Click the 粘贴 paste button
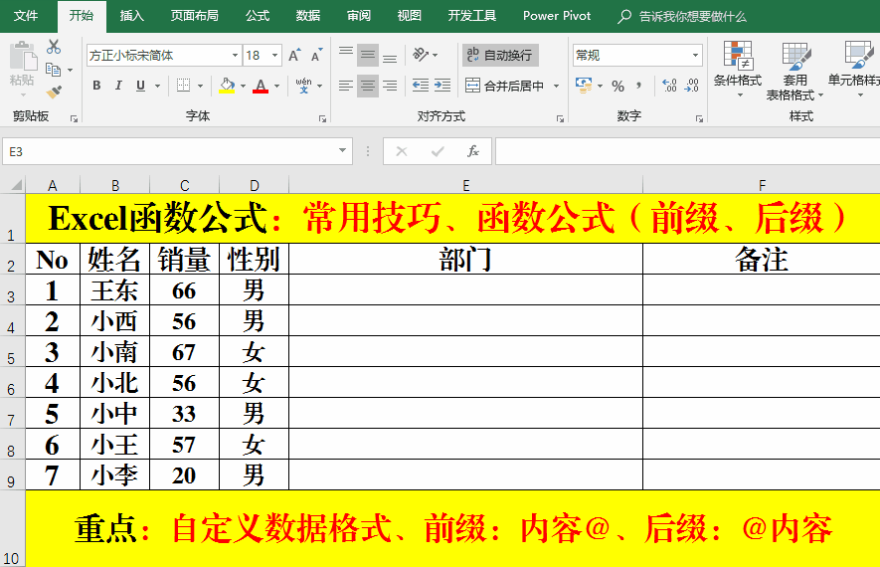Screen dimensions: 880x567 point(22,66)
